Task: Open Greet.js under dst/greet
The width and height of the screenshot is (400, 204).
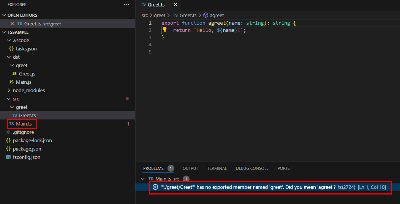Action: pyautogui.click(x=27, y=74)
